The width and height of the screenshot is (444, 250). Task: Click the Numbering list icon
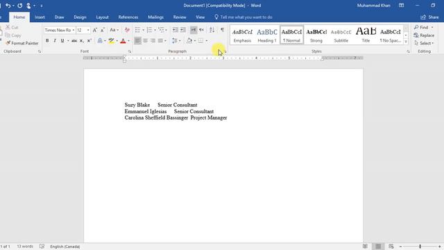click(149, 30)
